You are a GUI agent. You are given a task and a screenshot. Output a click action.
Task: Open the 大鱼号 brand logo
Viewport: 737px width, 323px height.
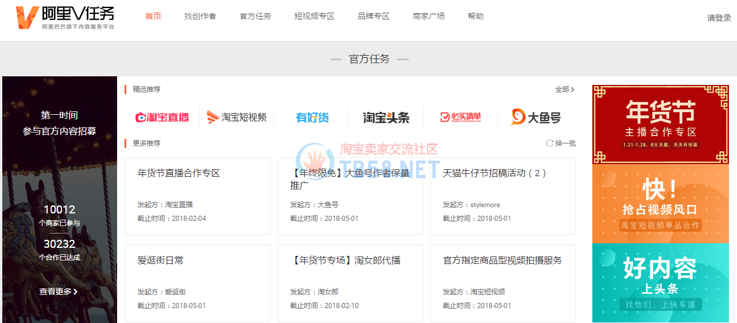point(536,118)
